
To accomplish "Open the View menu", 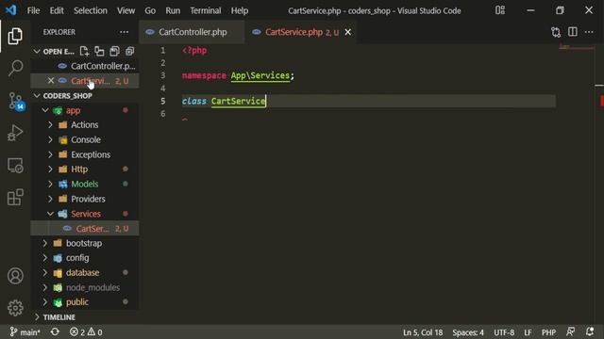I will (126, 10).
